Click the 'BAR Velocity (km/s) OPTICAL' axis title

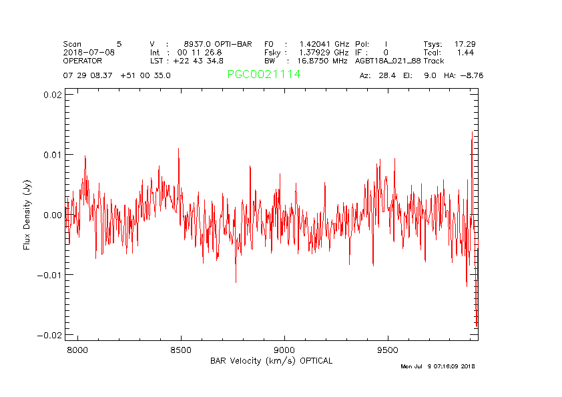(271, 361)
